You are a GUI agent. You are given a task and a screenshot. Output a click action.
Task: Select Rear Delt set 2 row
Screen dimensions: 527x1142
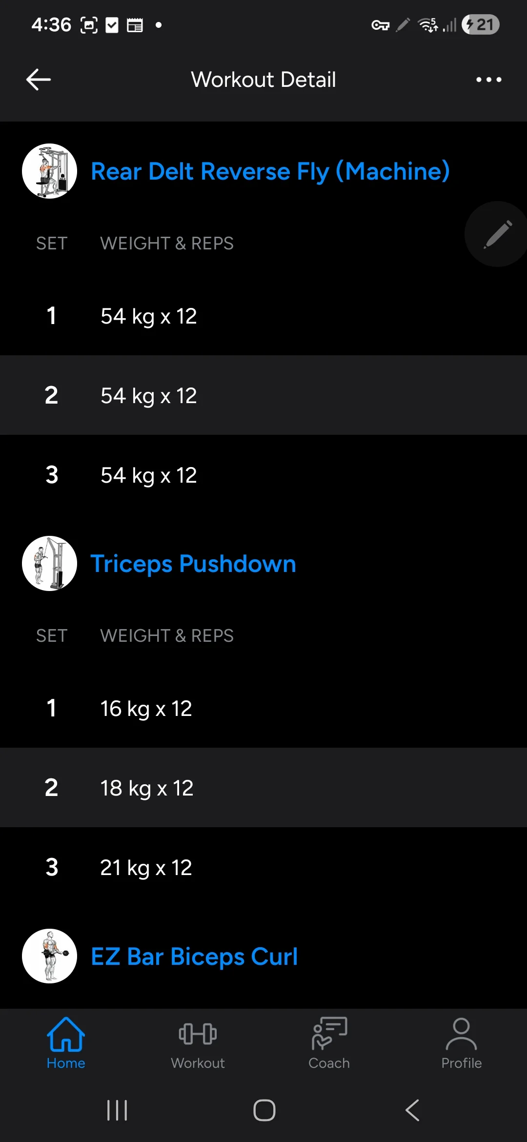263,395
